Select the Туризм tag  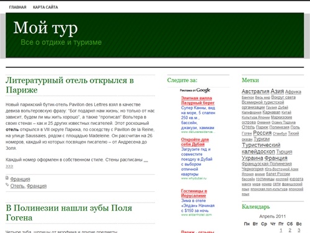click(x=262, y=139)
